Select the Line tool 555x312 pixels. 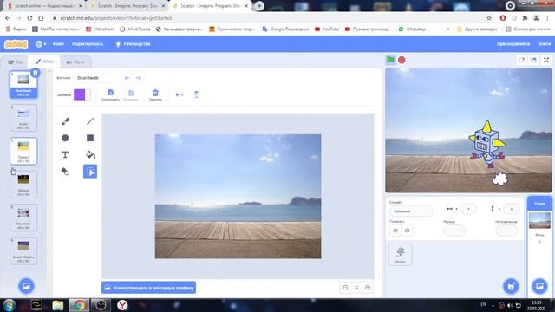[x=90, y=121]
